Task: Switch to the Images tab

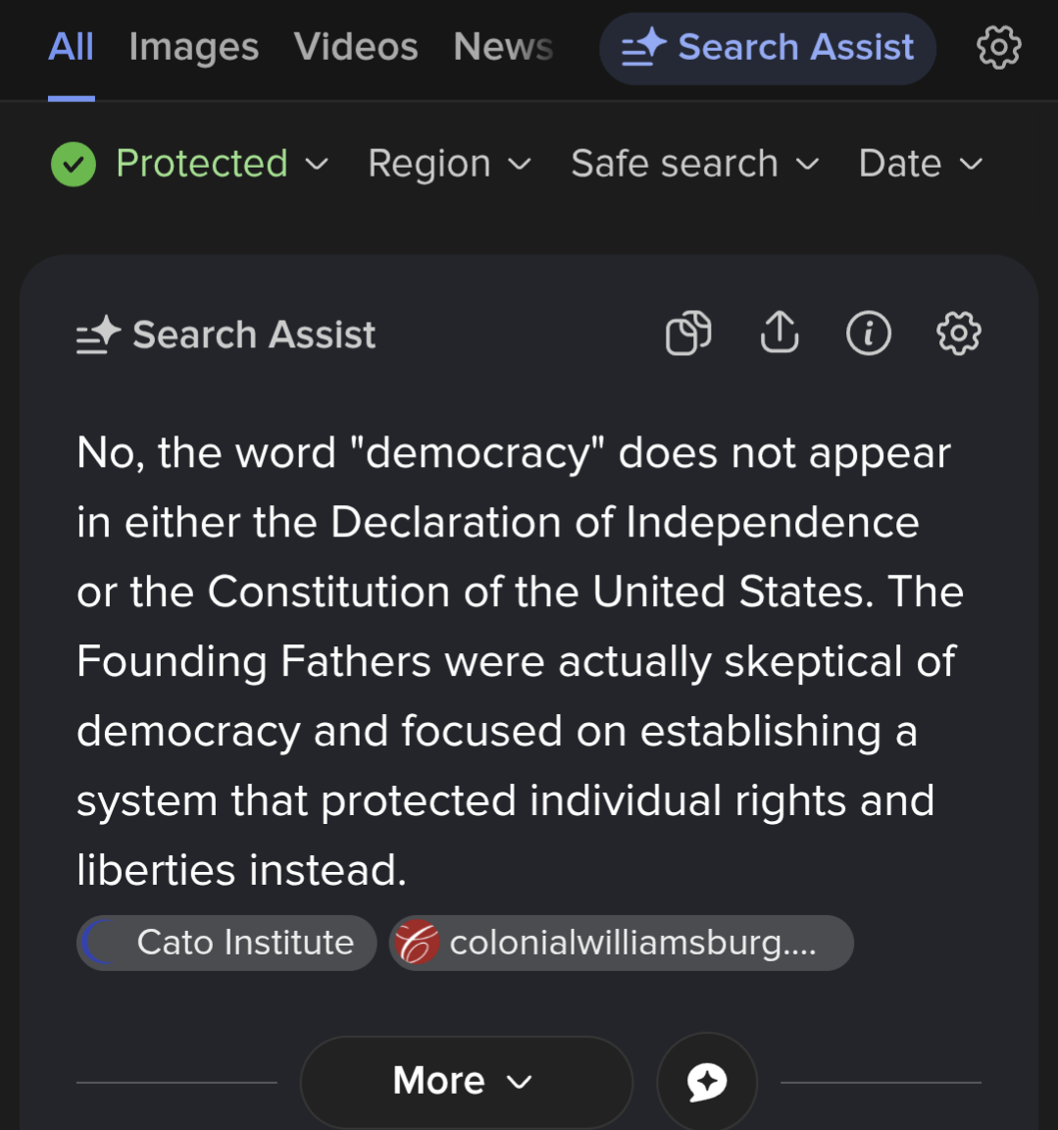Action: (x=194, y=47)
